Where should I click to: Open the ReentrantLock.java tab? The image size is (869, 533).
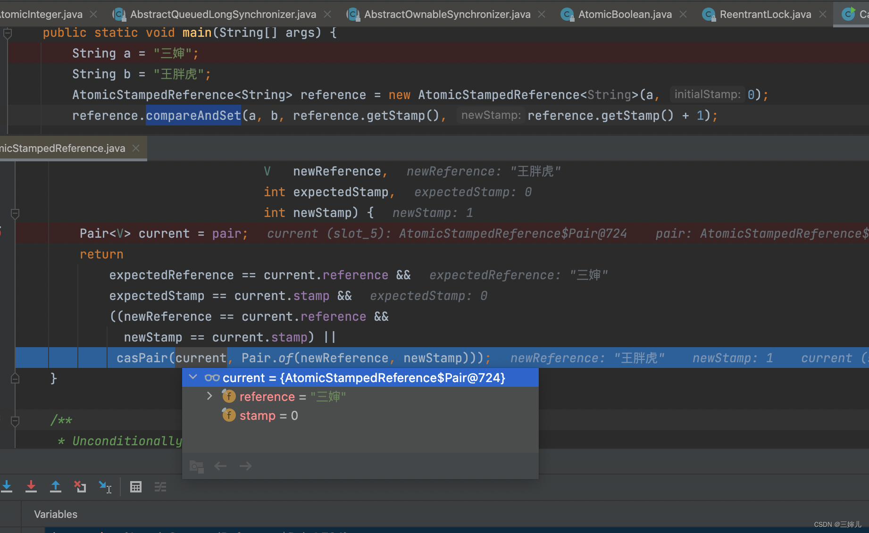765,14
